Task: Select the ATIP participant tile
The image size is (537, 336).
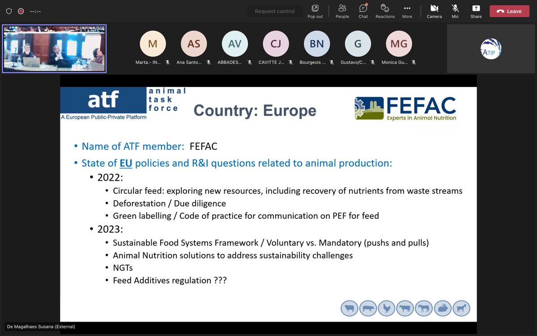Action: [491, 48]
